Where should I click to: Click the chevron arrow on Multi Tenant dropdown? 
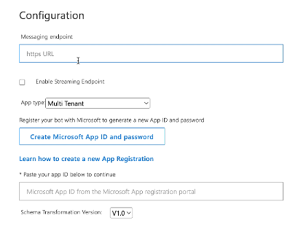146,103
